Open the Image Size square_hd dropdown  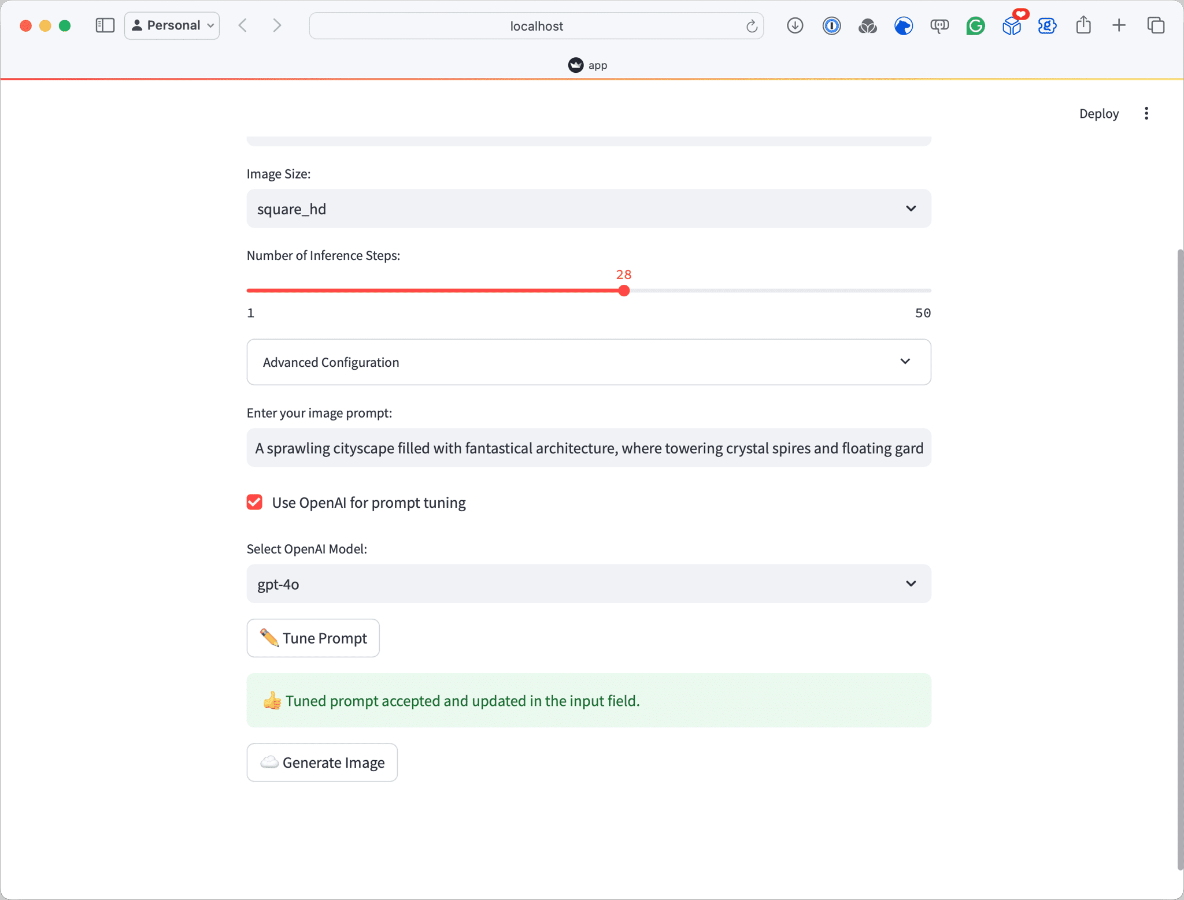pyautogui.click(x=589, y=209)
